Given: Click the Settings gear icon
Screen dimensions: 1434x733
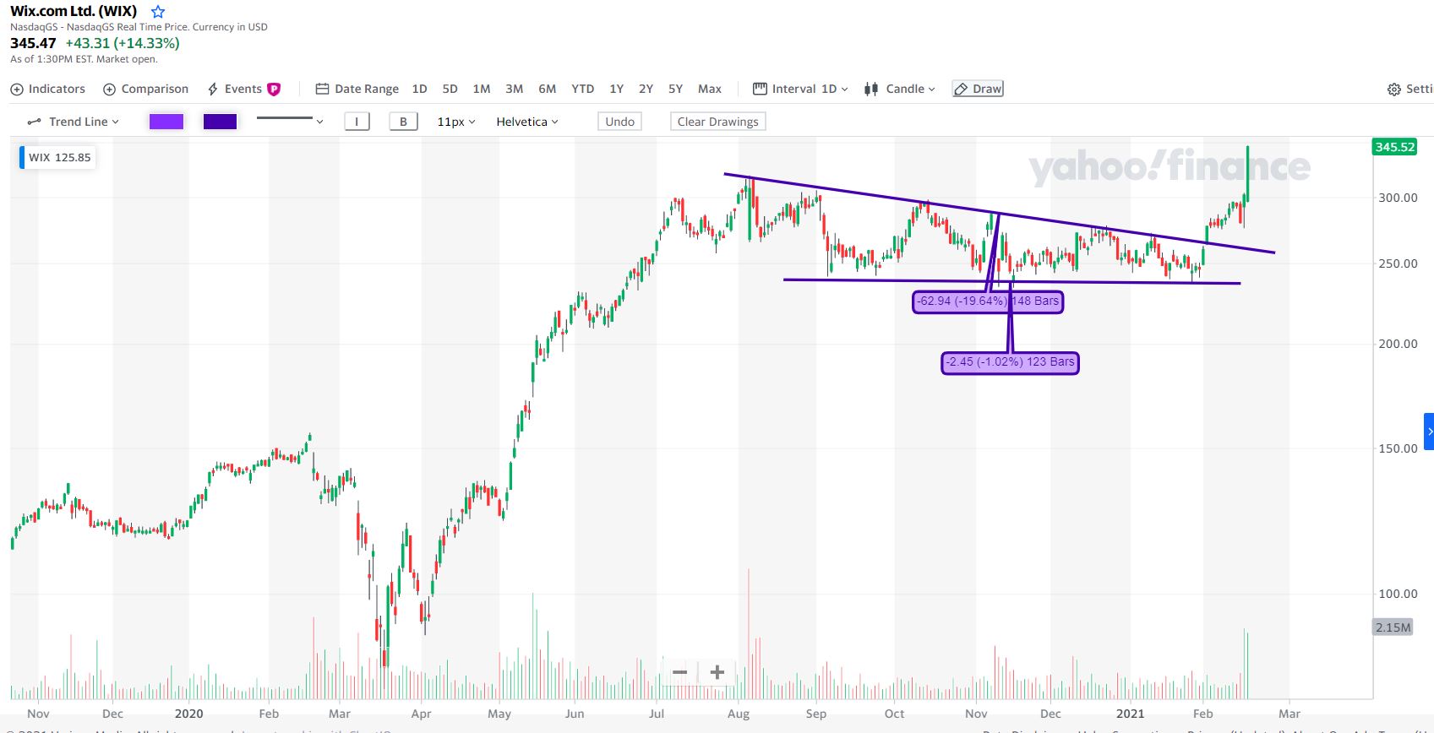Looking at the screenshot, I should click(x=1393, y=90).
